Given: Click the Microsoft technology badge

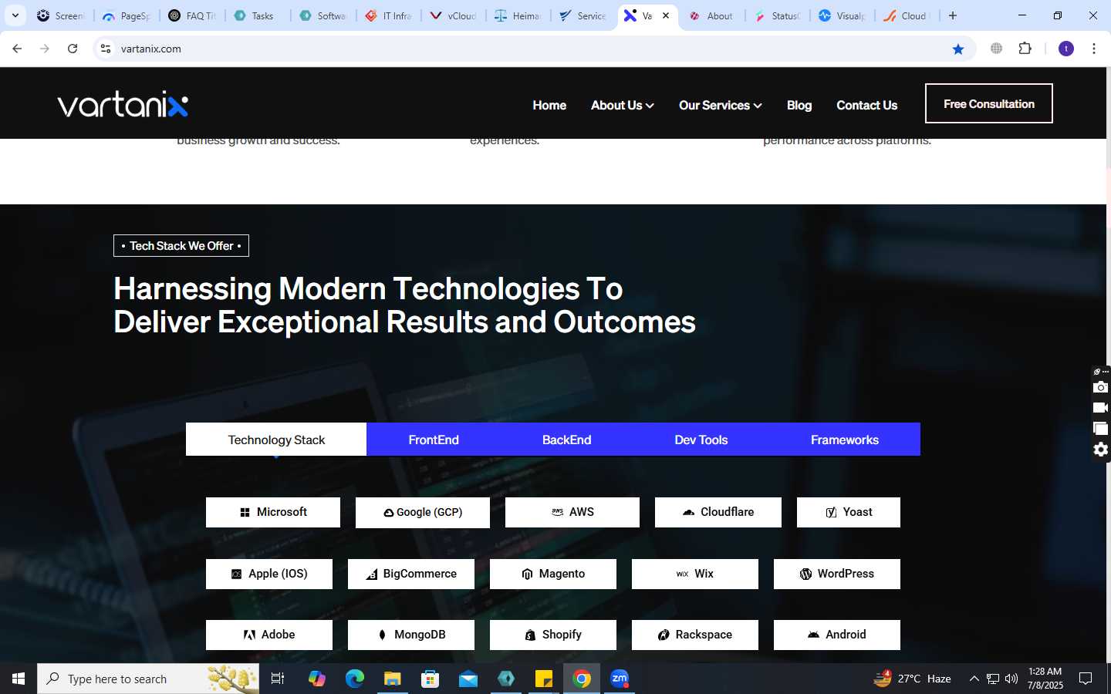Looking at the screenshot, I should (x=273, y=512).
